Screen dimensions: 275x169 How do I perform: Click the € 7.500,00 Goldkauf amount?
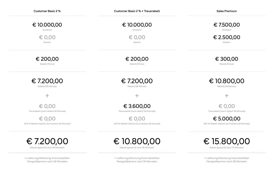coord(227,25)
